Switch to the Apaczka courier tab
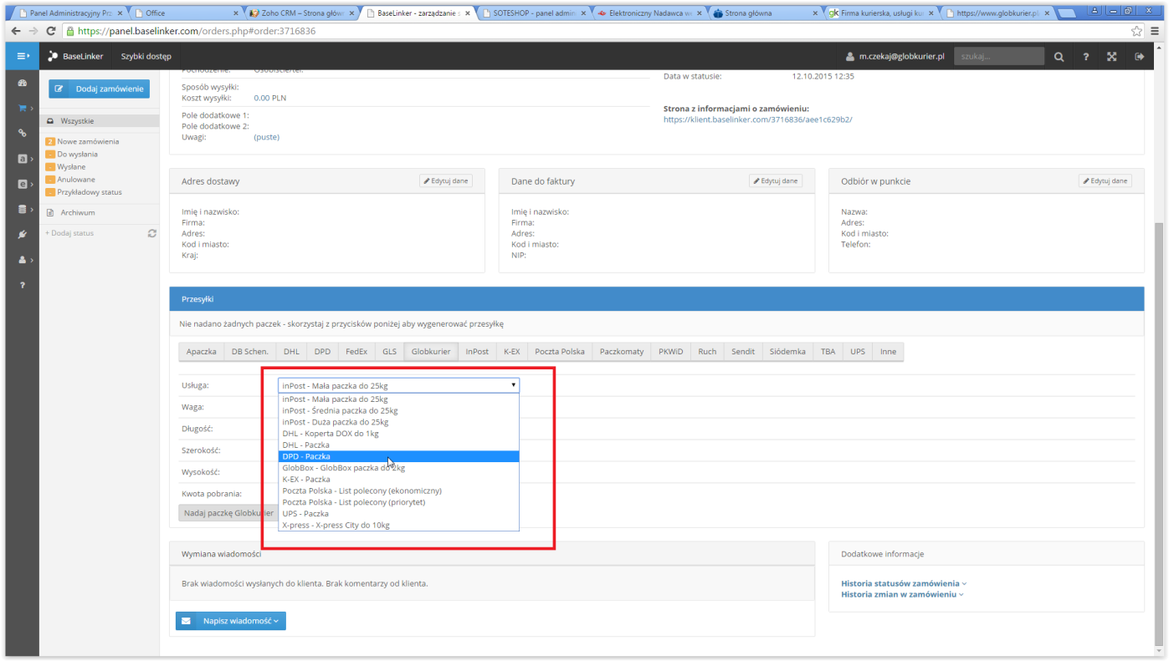This screenshot has height=661, width=1169. tap(202, 352)
